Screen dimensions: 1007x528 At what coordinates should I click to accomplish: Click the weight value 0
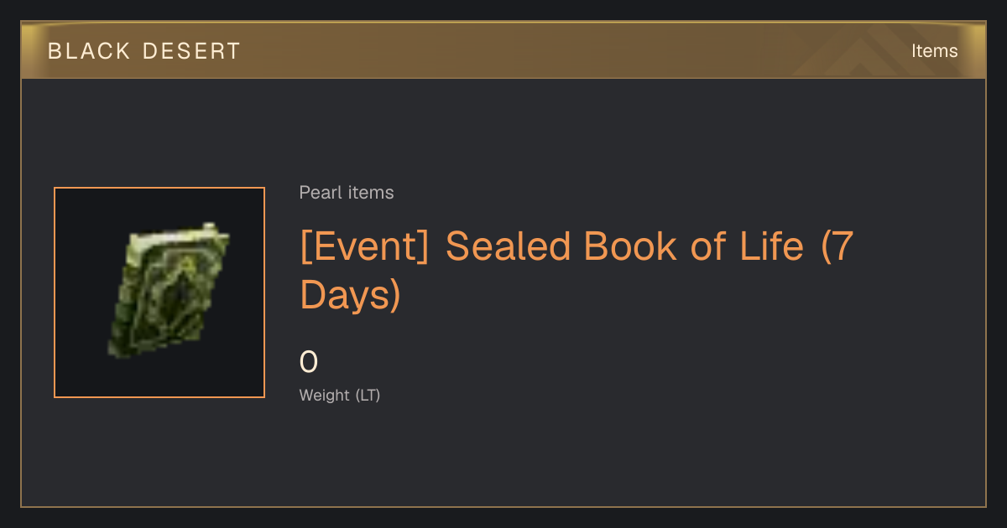pos(309,363)
